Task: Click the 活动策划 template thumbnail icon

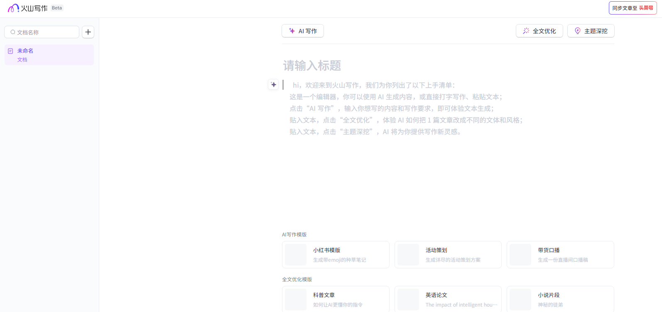Action: point(408,255)
